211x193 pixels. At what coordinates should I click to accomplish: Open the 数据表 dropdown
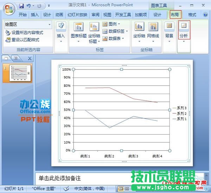[x=113, y=38]
